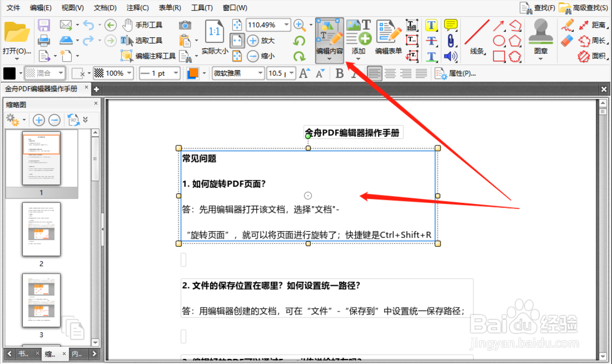
Task: Open the 视图(V) menu
Action: (72, 8)
